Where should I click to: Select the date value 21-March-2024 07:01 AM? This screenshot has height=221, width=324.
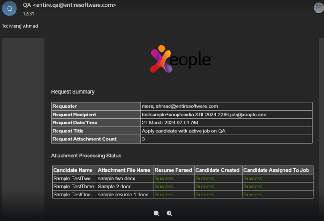(x=170, y=123)
